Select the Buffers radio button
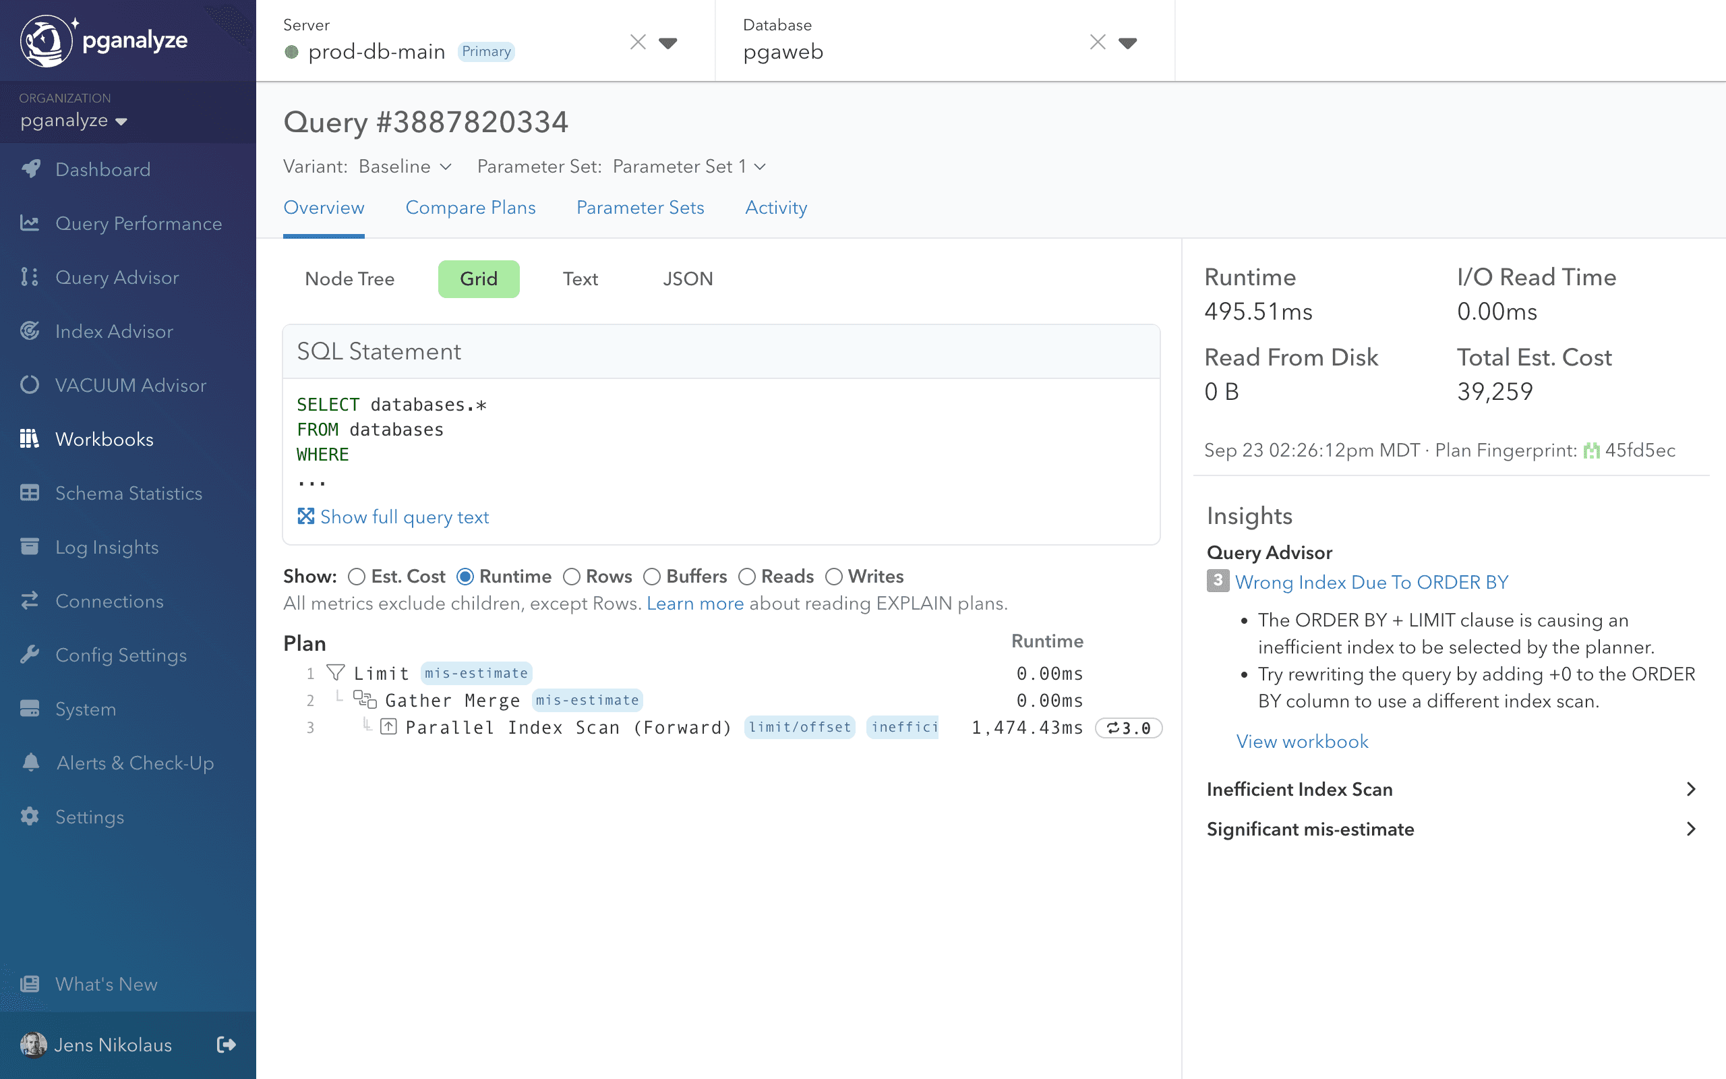The width and height of the screenshot is (1726, 1079). (652, 577)
